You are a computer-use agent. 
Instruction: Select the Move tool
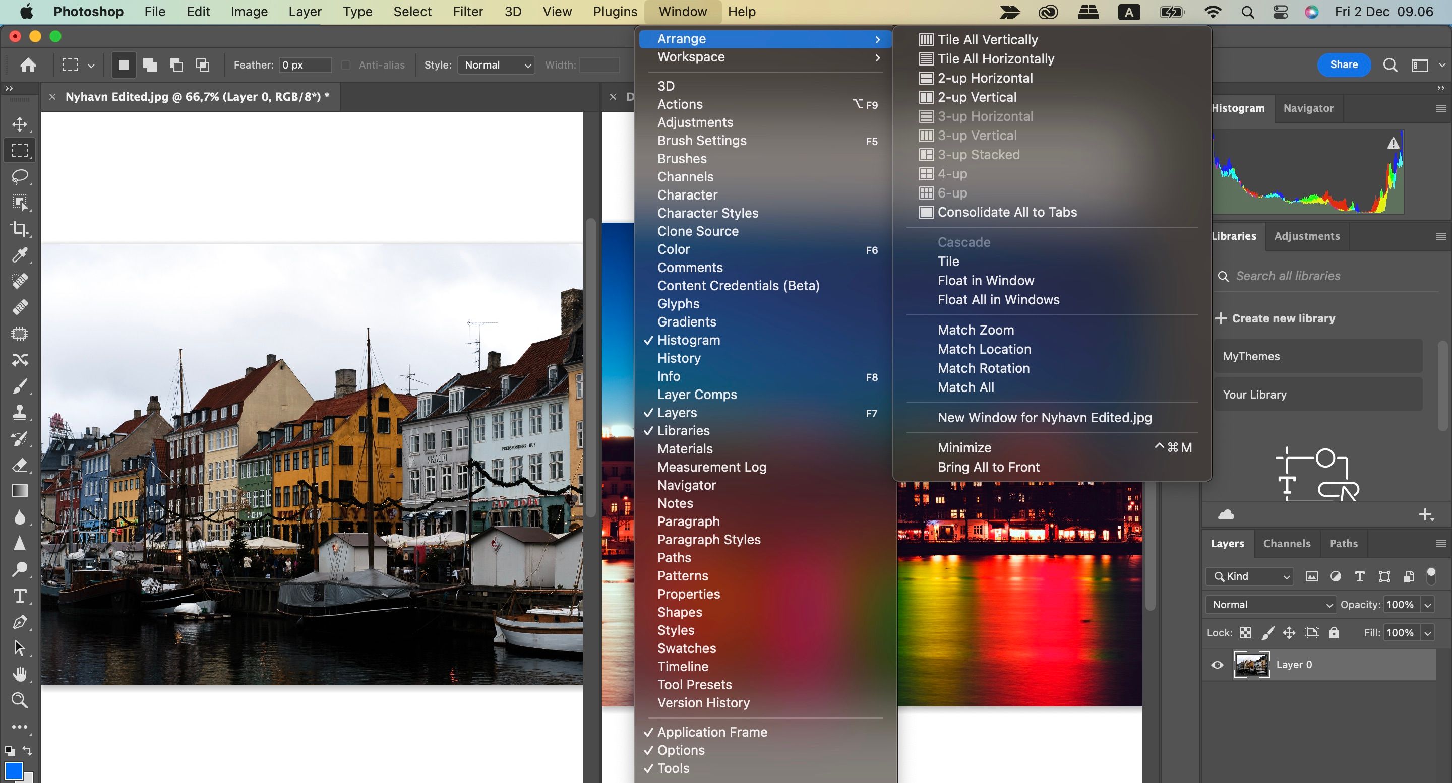coord(20,124)
